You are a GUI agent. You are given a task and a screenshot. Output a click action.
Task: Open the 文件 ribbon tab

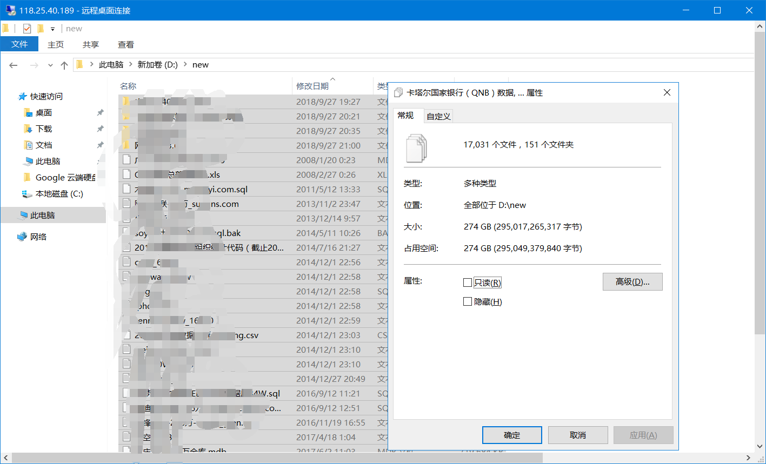pyautogui.click(x=19, y=44)
